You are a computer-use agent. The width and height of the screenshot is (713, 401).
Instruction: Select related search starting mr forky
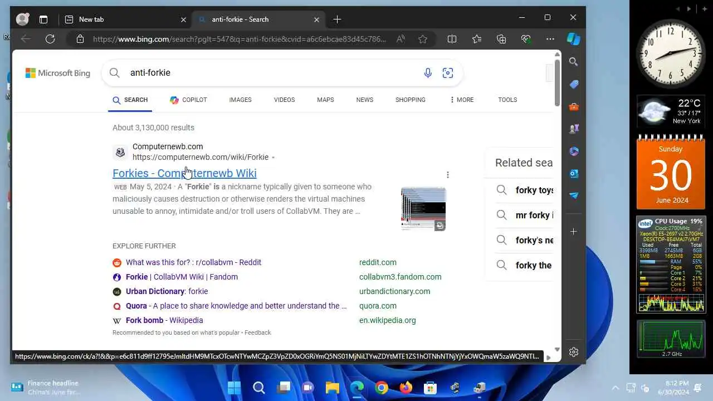coord(525,215)
